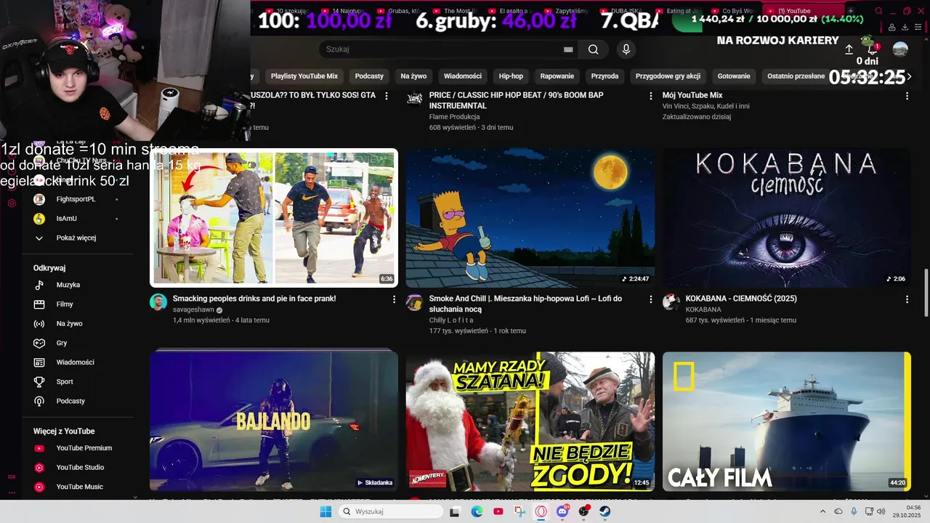The image size is (930, 523).
Task: Open Steam from the taskbar
Action: pyautogui.click(x=604, y=511)
